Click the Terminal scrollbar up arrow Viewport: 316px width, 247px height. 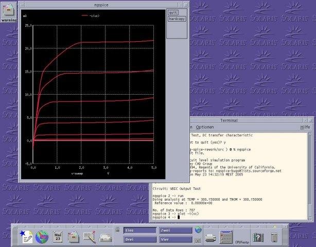click(x=310, y=134)
